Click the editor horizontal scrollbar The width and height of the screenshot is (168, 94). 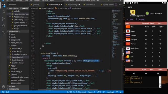68,90
